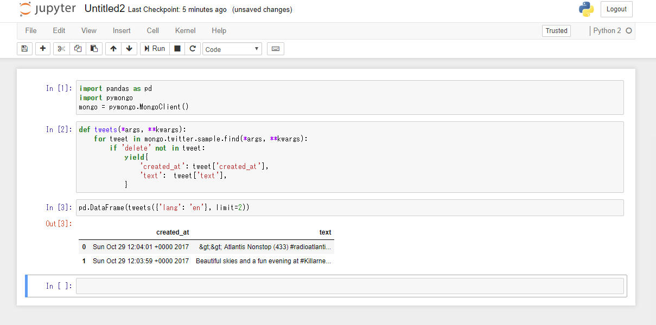Insert a cell below with plus icon

click(43, 49)
